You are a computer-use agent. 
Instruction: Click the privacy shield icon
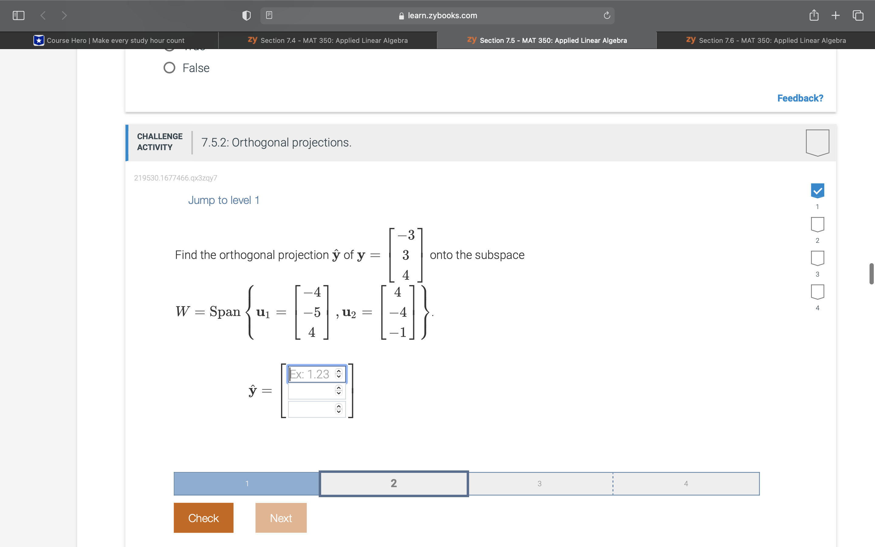pyautogui.click(x=246, y=15)
